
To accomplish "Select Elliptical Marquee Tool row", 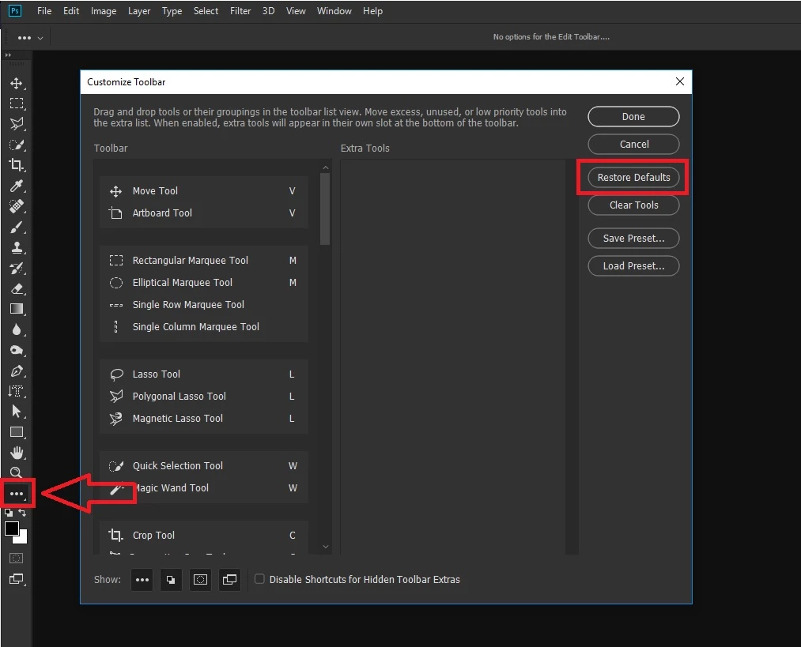I will (204, 282).
